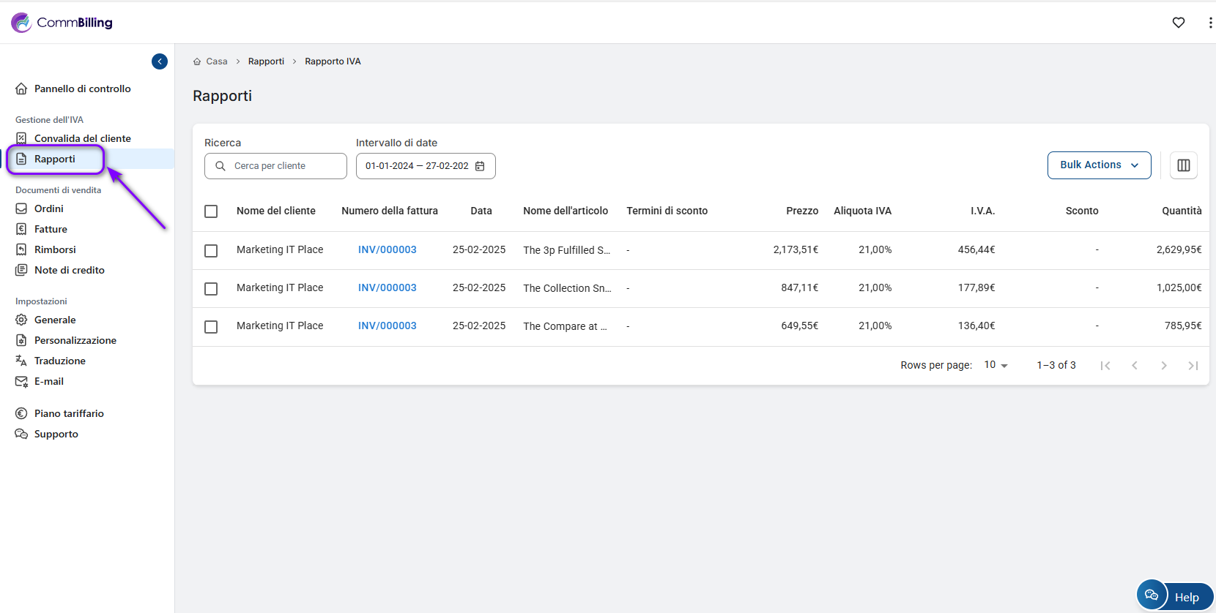Open the date range picker field
The width and height of the screenshot is (1216, 613).
[x=418, y=166]
